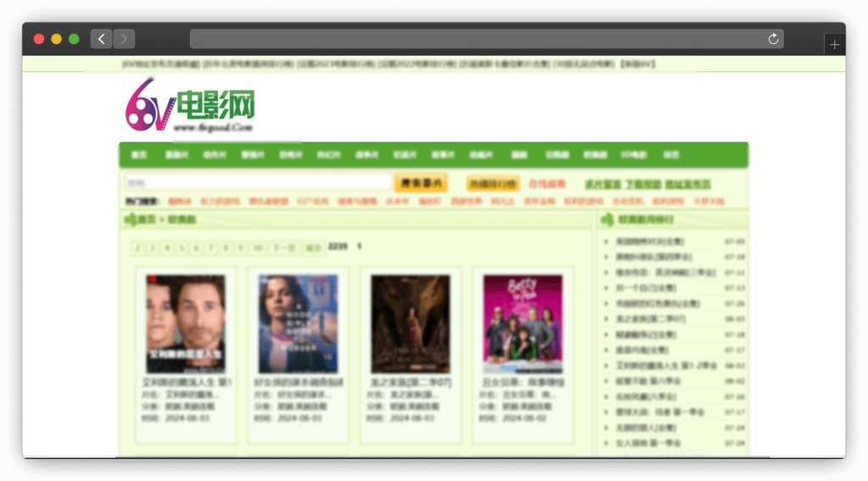Open the poster showing two men's faces

[186, 324]
